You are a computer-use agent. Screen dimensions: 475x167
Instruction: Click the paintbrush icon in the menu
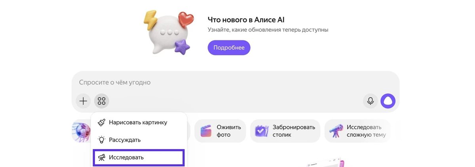[x=102, y=123]
